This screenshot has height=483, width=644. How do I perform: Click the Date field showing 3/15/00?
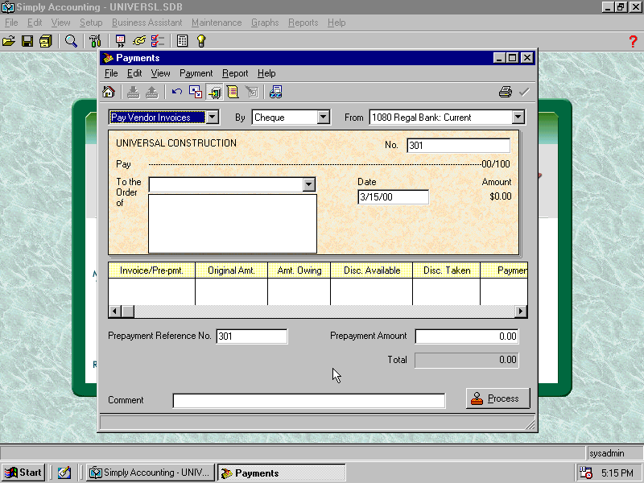[x=393, y=197]
